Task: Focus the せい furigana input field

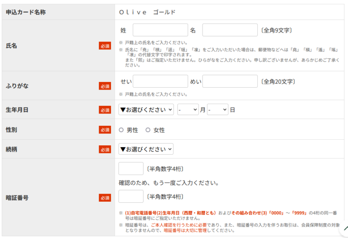Action: [x=160, y=81]
